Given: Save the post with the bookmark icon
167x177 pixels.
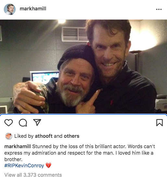Looking at the screenshot, I should coord(160,123).
